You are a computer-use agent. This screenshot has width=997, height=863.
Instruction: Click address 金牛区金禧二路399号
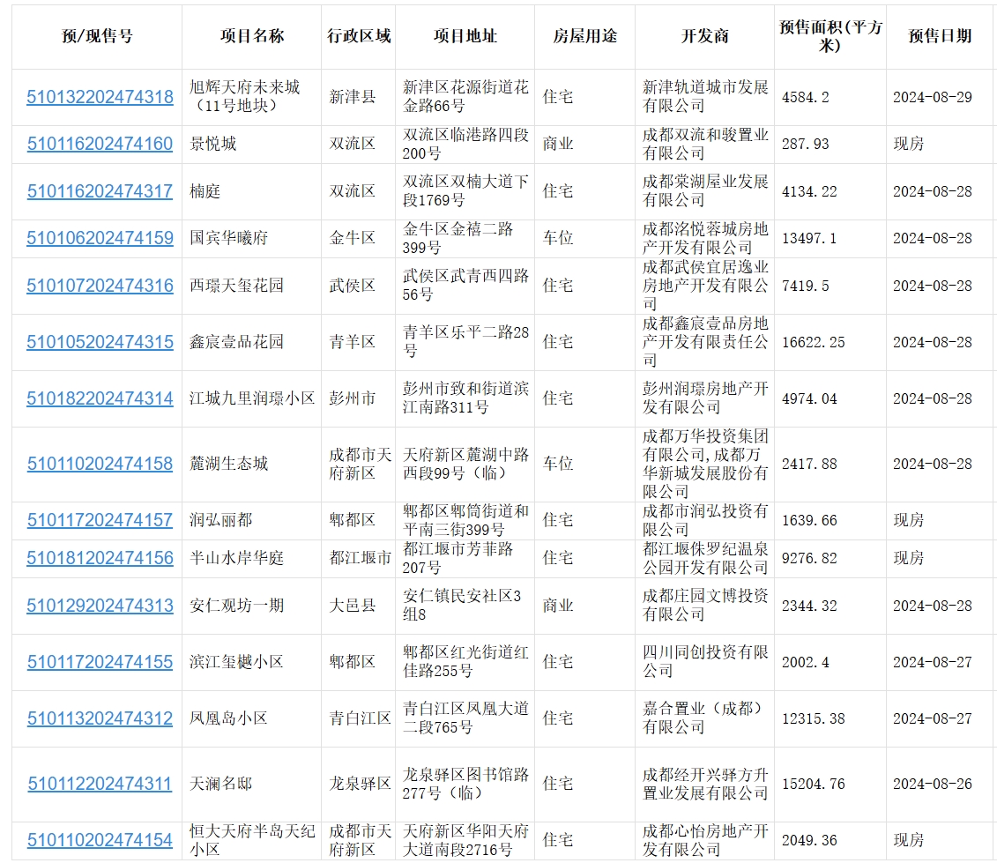458,239
